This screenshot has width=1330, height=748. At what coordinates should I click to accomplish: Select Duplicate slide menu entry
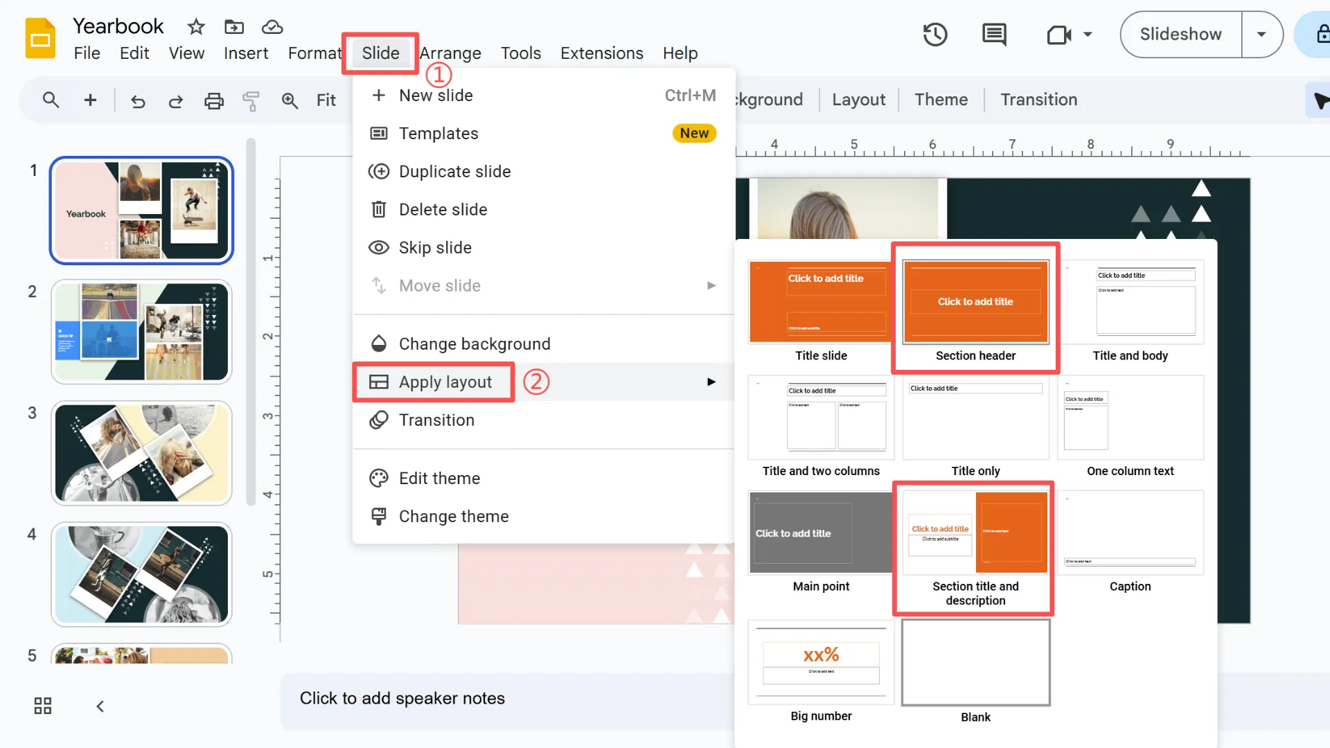pyautogui.click(x=454, y=171)
